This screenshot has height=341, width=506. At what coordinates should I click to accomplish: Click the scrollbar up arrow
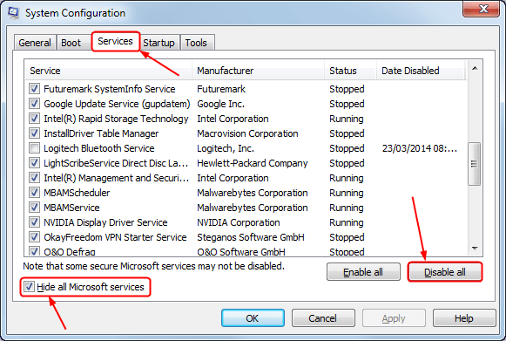[x=475, y=68]
